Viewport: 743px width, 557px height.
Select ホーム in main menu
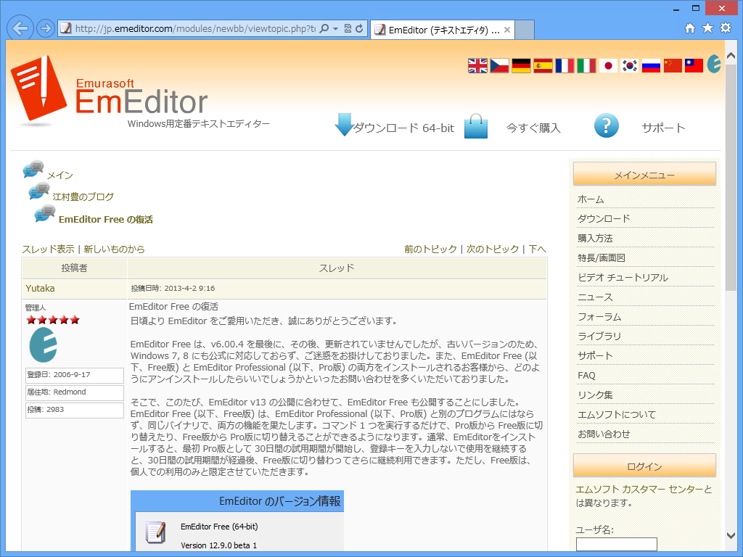click(x=591, y=199)
